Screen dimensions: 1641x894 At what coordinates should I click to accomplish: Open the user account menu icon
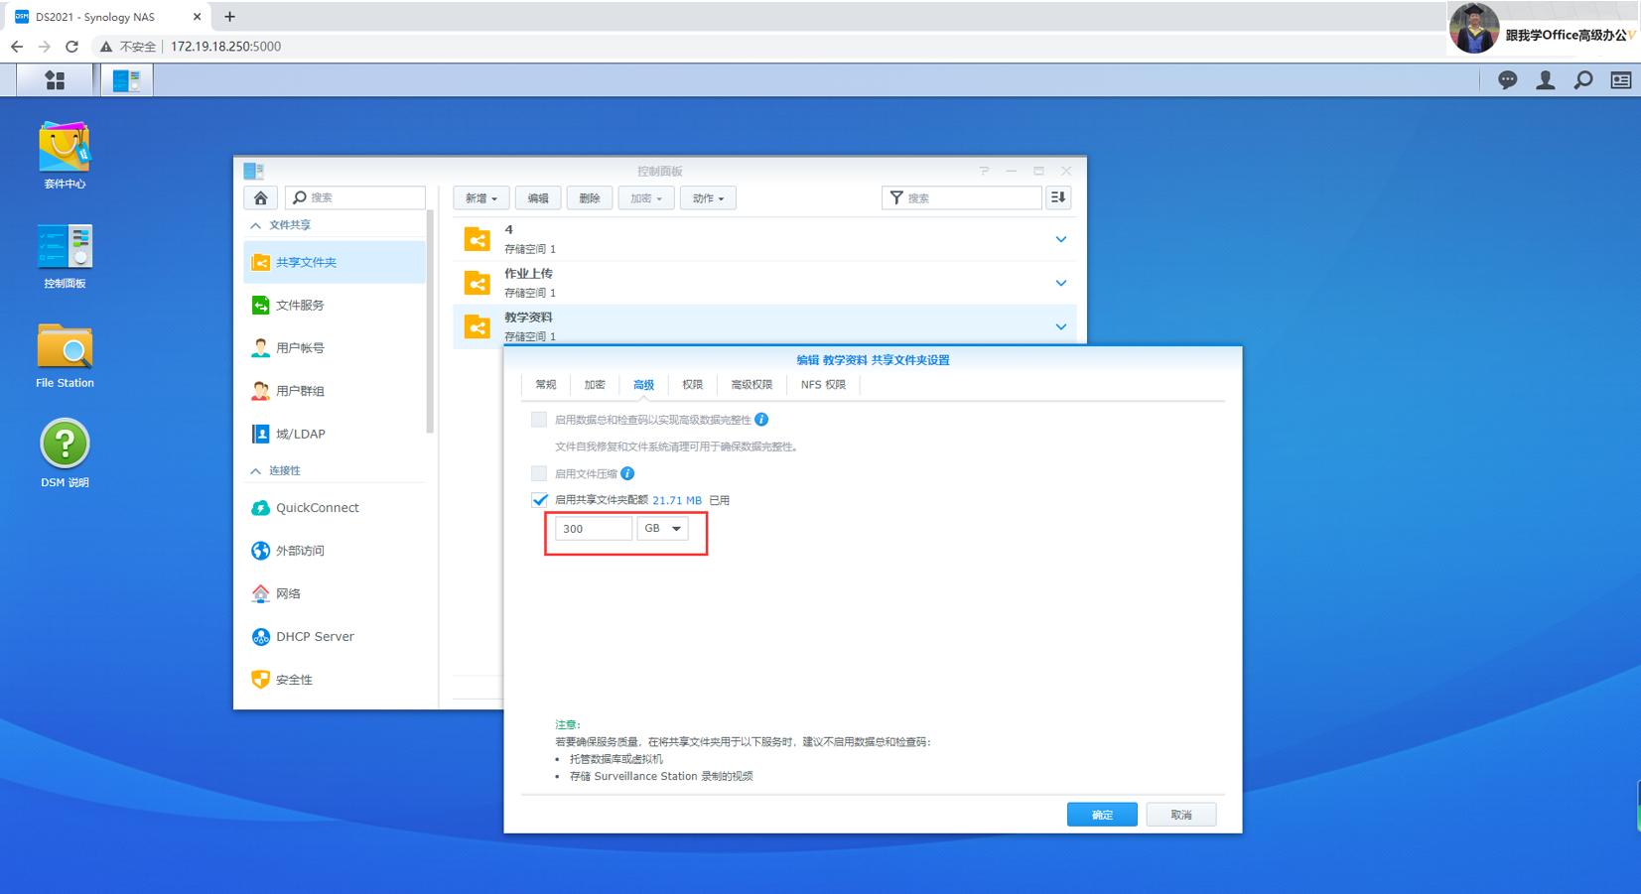(1545, 79)
